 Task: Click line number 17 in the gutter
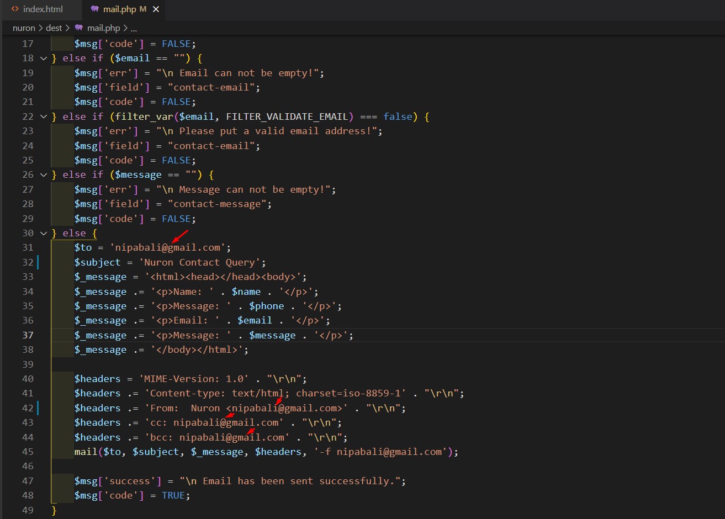click(x=28, y=44)
